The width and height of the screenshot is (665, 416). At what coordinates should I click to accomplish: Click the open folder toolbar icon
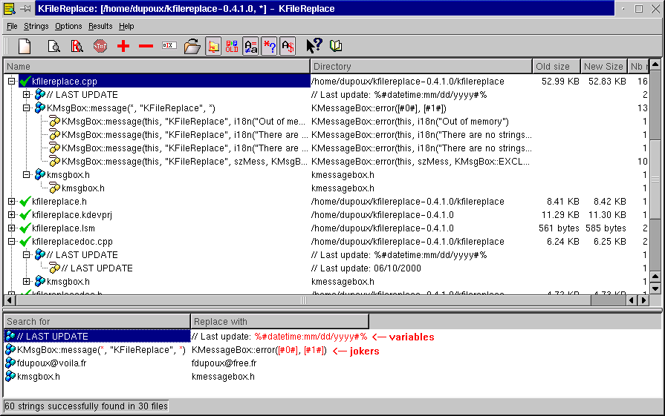tap(192, 47)
